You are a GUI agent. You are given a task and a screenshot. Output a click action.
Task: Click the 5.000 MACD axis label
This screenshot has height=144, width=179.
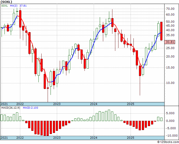tap(170, 113)
